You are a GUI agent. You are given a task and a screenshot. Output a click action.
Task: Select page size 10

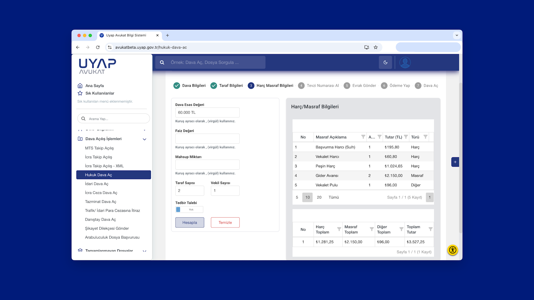(307, 197)
